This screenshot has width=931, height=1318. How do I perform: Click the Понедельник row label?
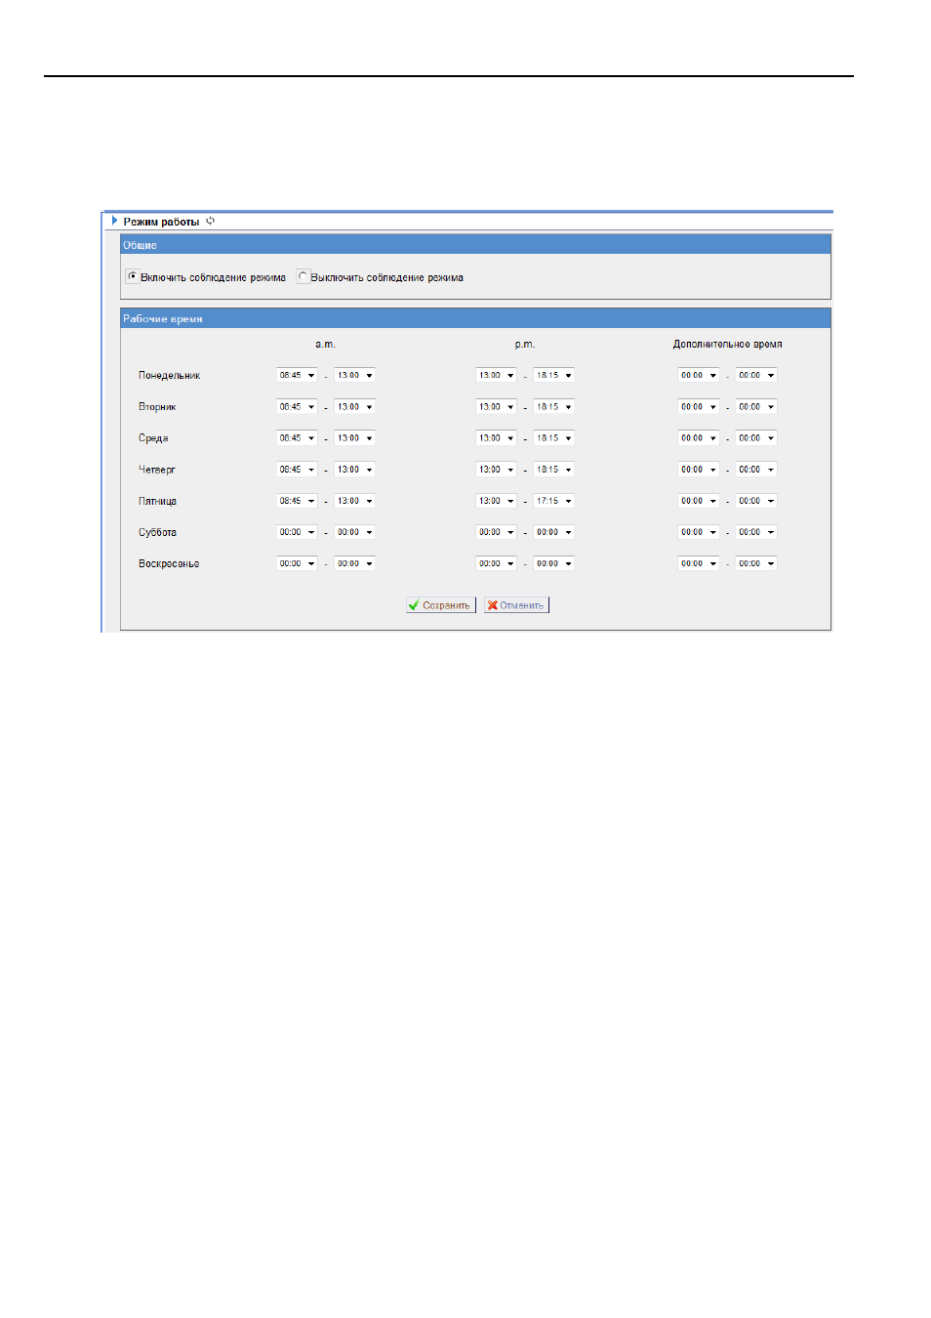[170, 376]
